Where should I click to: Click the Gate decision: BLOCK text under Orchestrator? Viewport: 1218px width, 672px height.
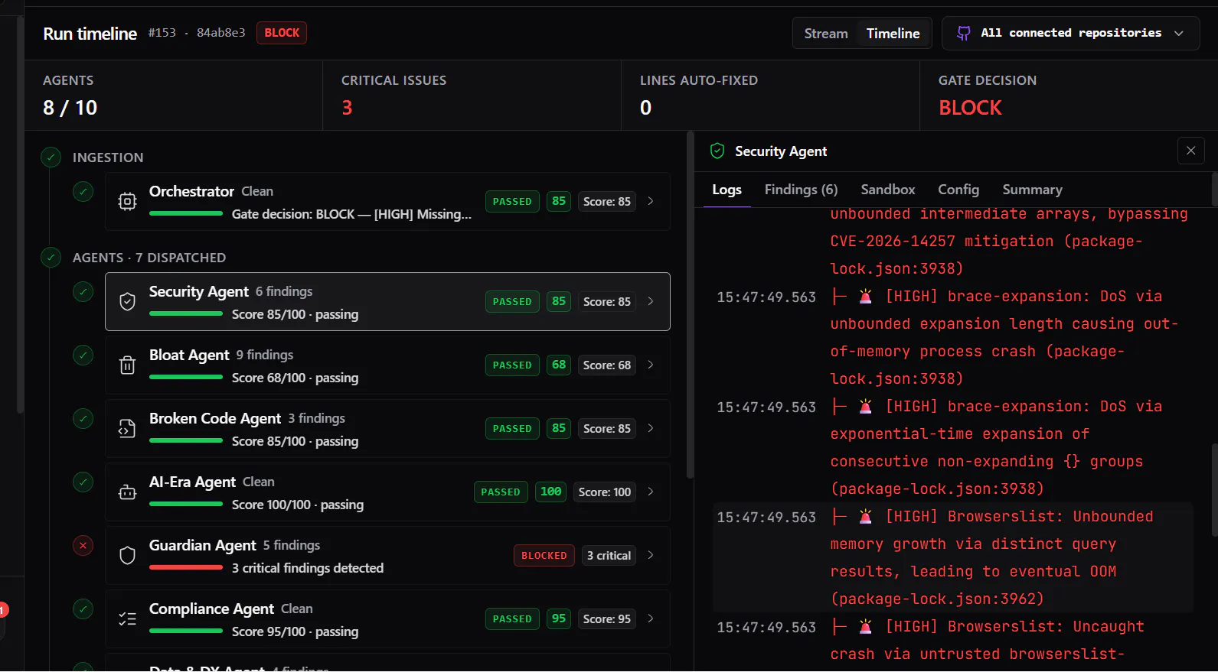pos(351,214)
